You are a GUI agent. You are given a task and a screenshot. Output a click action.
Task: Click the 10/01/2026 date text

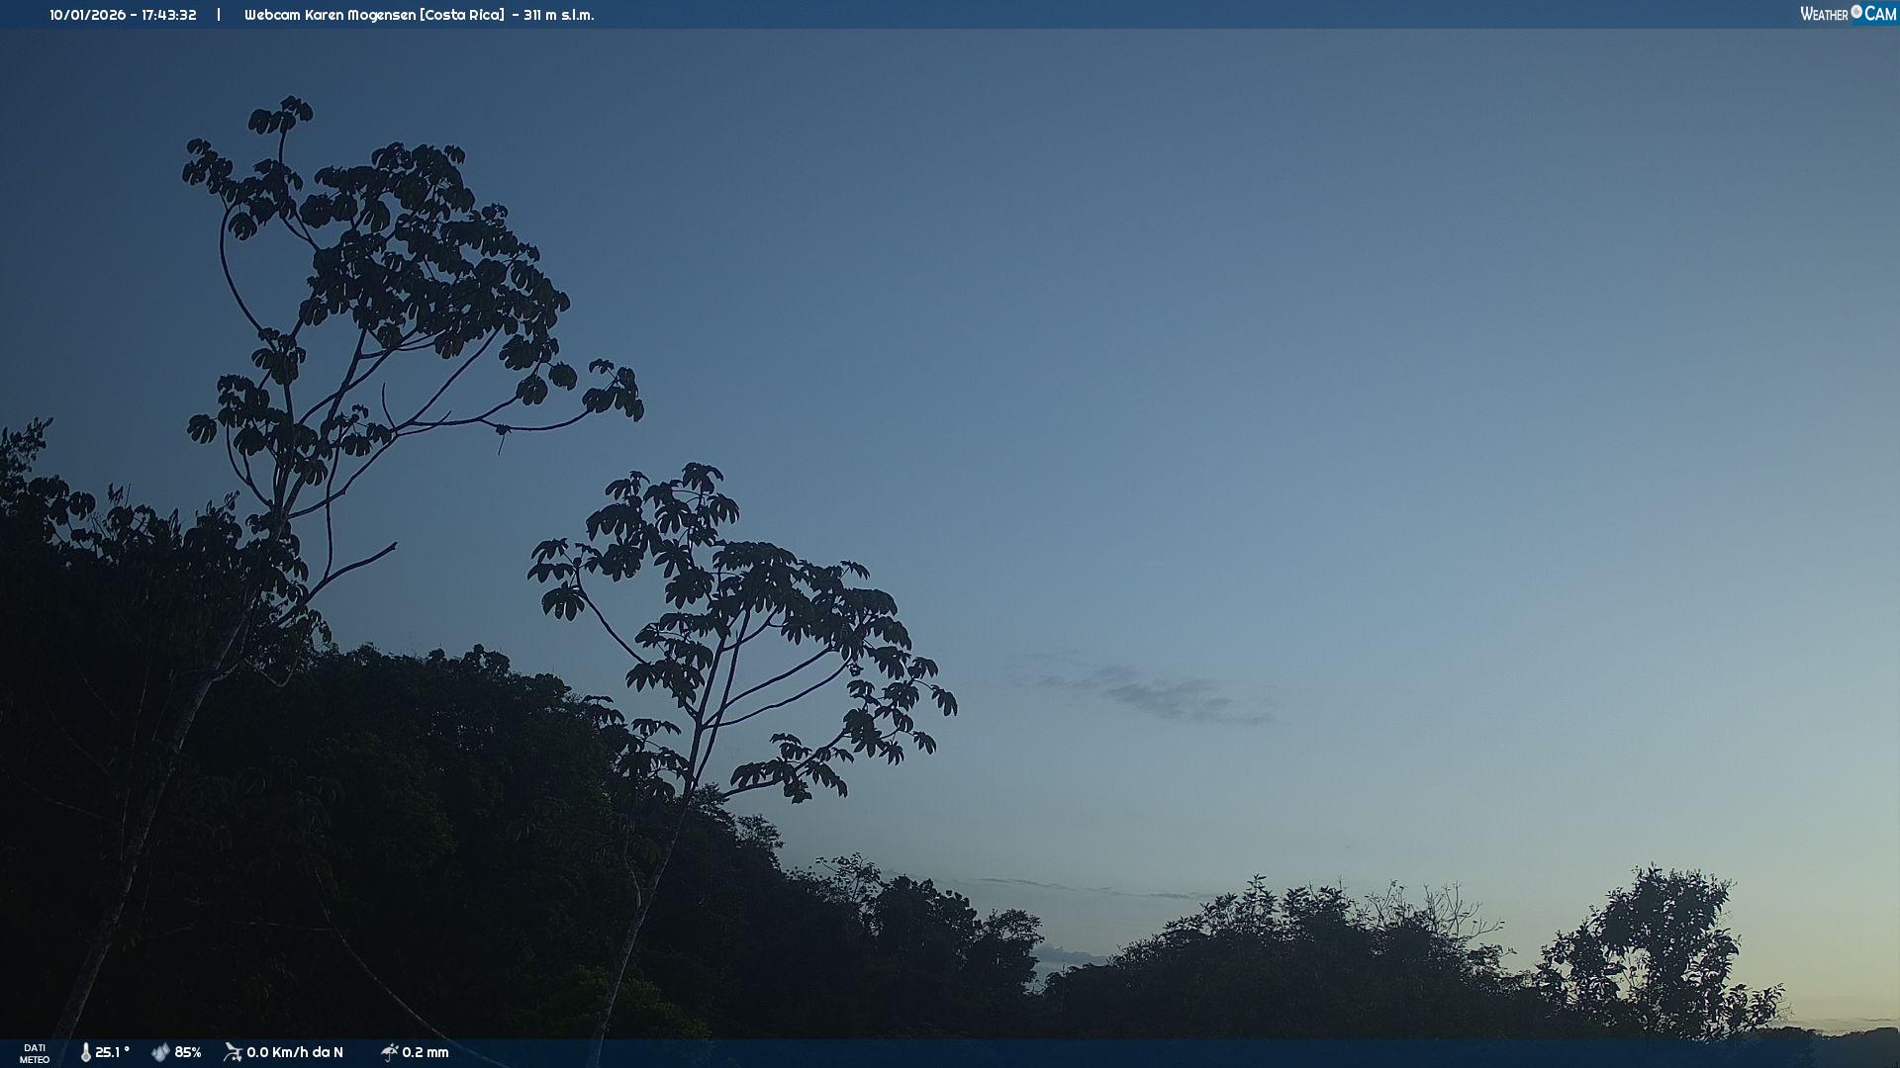(88, 15)
